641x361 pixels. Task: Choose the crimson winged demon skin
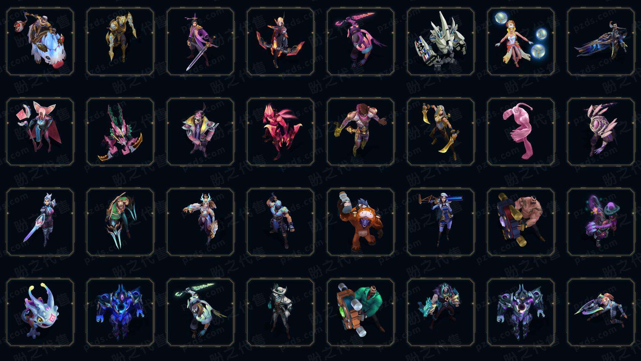(280, 132)
